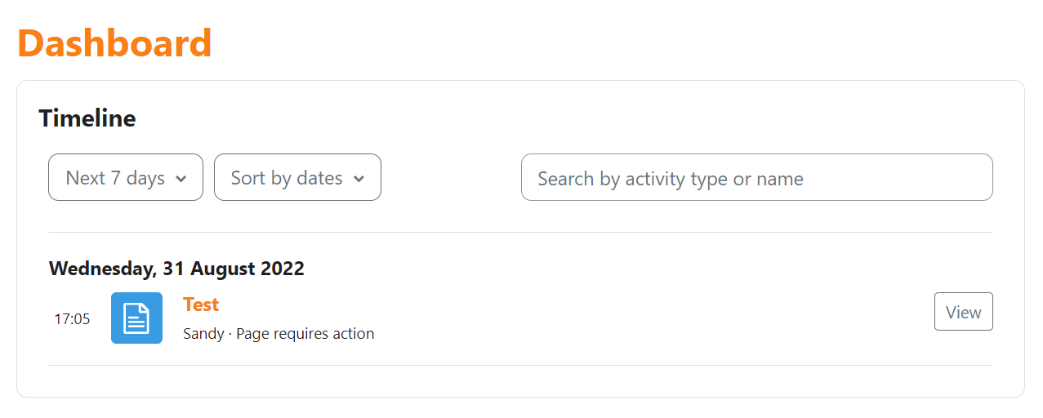The width and height of the screenshot is (1043, 418).
Task: Click the Timeline block title
Action: [87, 118]
